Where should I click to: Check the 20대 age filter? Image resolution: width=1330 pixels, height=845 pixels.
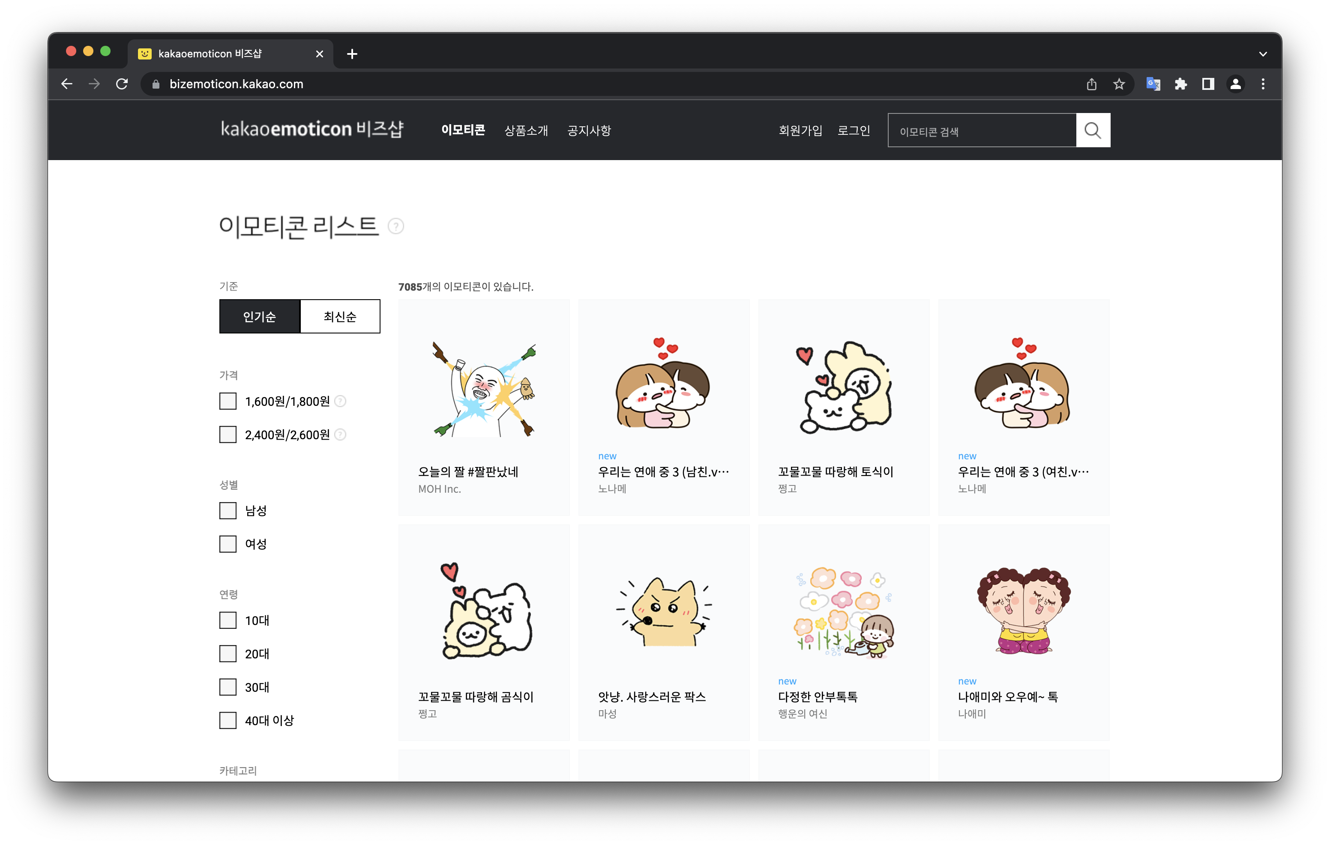tap(228, 654)
